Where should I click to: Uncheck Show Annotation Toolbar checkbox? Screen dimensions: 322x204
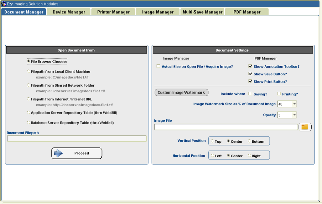pos(250,66)
